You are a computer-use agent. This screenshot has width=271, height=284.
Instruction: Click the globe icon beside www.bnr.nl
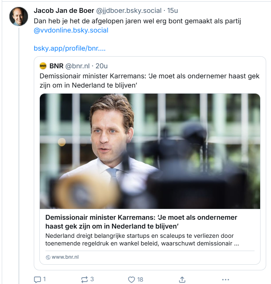[x=48, y=257]
